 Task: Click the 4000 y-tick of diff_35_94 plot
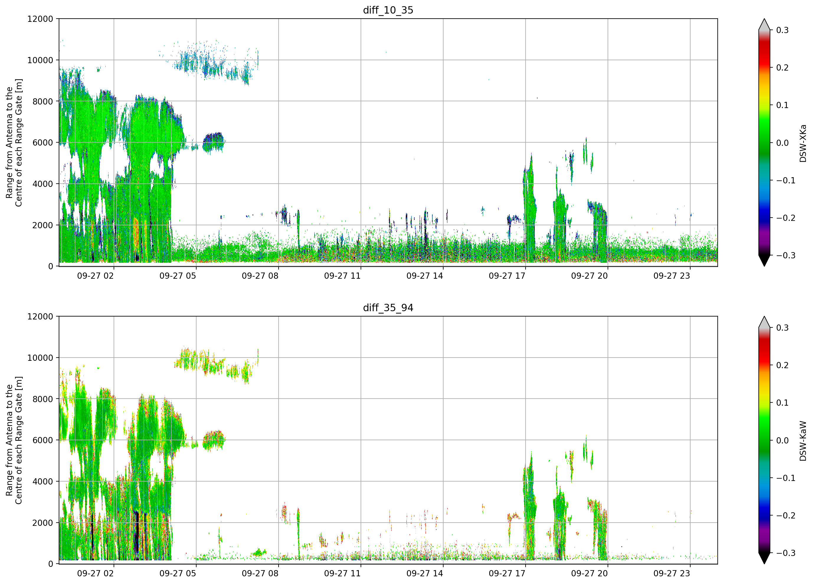pos(43,482)
